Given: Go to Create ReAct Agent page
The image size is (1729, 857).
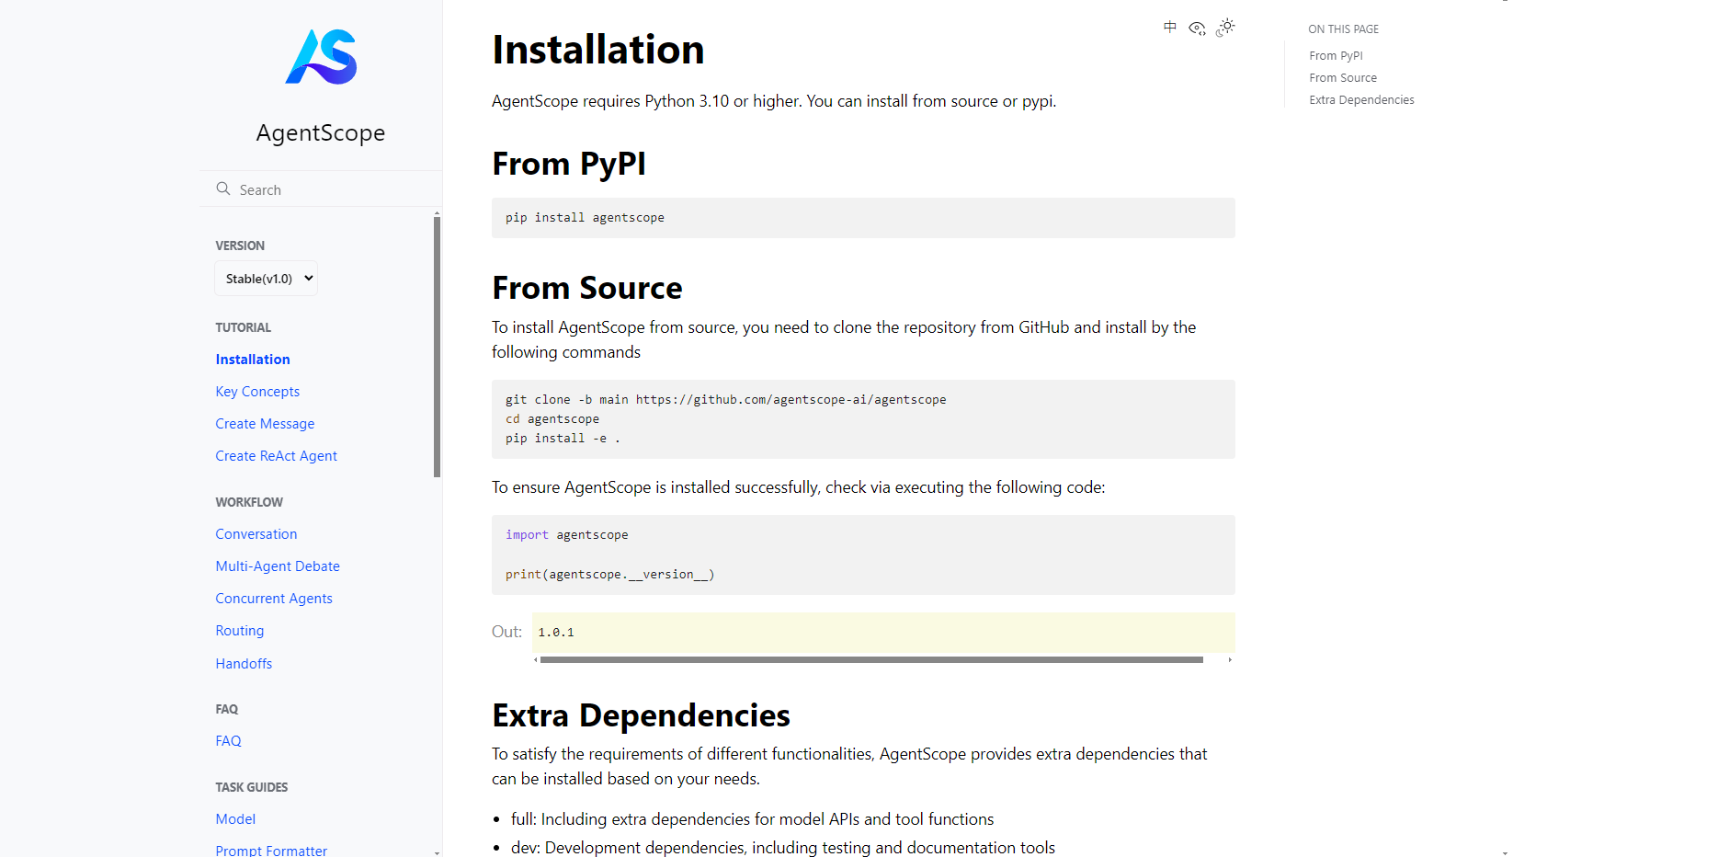Looking at the screenshot, I should pyautogui.click(x=276, y=456).
